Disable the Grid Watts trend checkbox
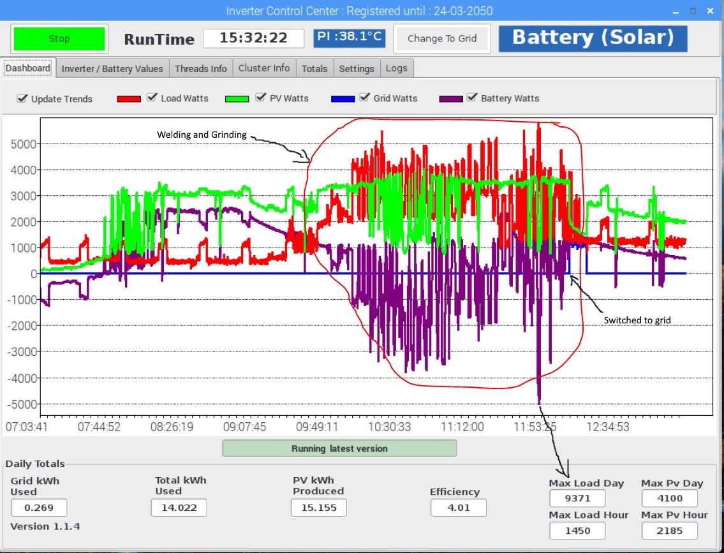This screenshot has height=553, width=724. click(364, 98)
